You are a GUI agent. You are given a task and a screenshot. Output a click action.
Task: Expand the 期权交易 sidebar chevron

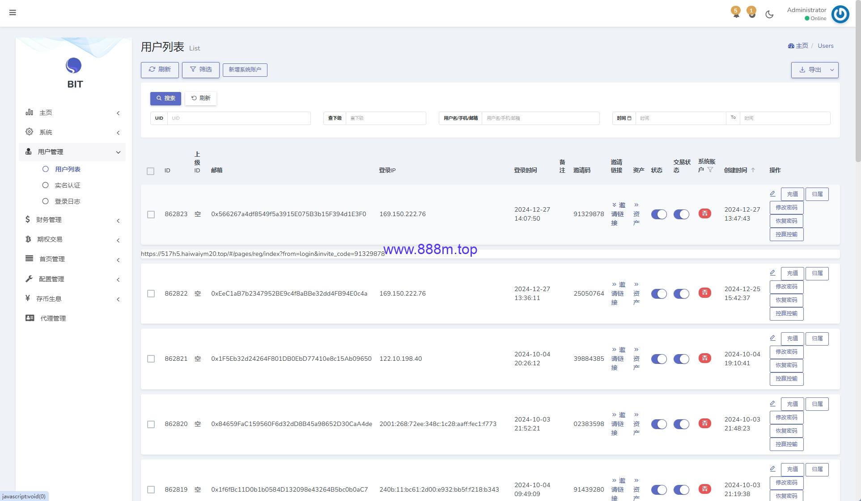click(118, 240)
